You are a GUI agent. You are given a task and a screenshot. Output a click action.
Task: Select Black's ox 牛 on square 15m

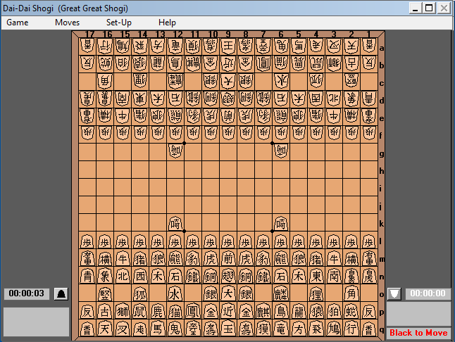[x=123, y=258]
